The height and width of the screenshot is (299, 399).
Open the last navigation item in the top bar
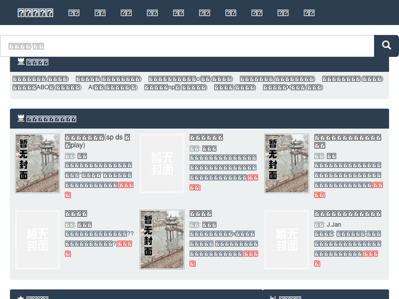point(309,13)
